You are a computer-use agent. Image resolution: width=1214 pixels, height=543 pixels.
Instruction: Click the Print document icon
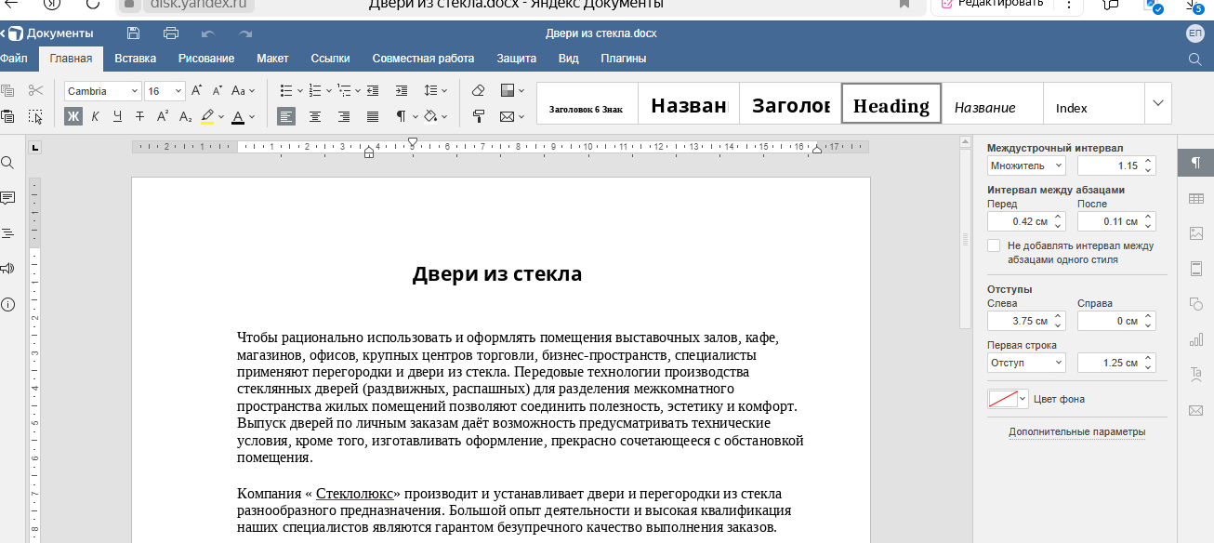pos(171,33)
